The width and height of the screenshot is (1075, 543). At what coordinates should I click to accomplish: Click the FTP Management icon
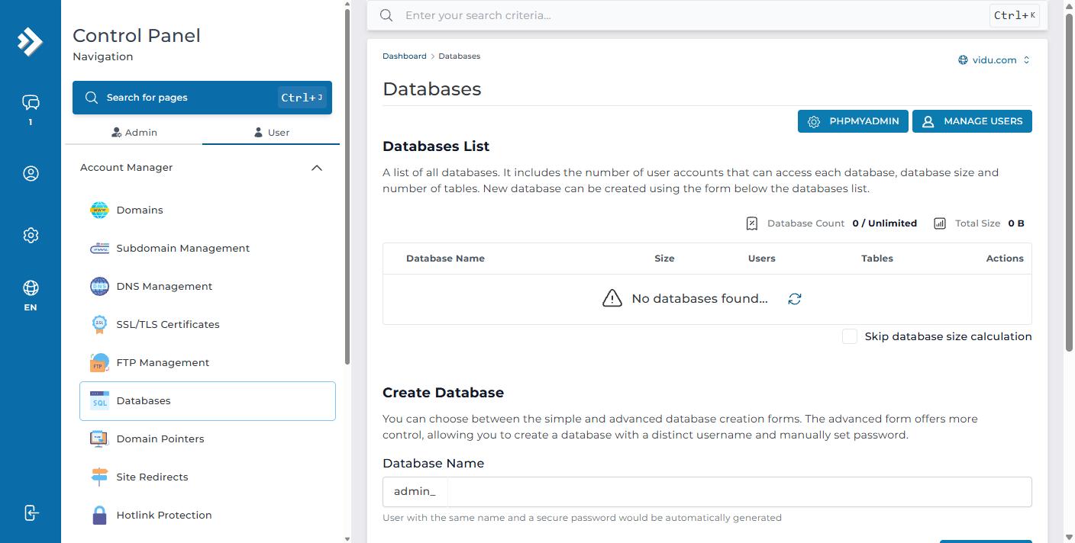coord(99,362)
